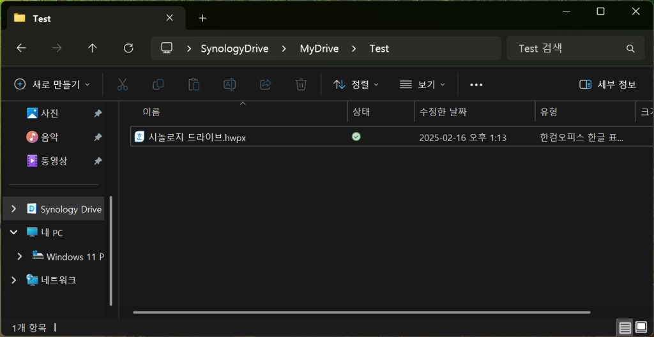Viewport: 654px width, 337px height.
Task: Select 네트워크 in navigation pane
Action: (x=58, y=280)
